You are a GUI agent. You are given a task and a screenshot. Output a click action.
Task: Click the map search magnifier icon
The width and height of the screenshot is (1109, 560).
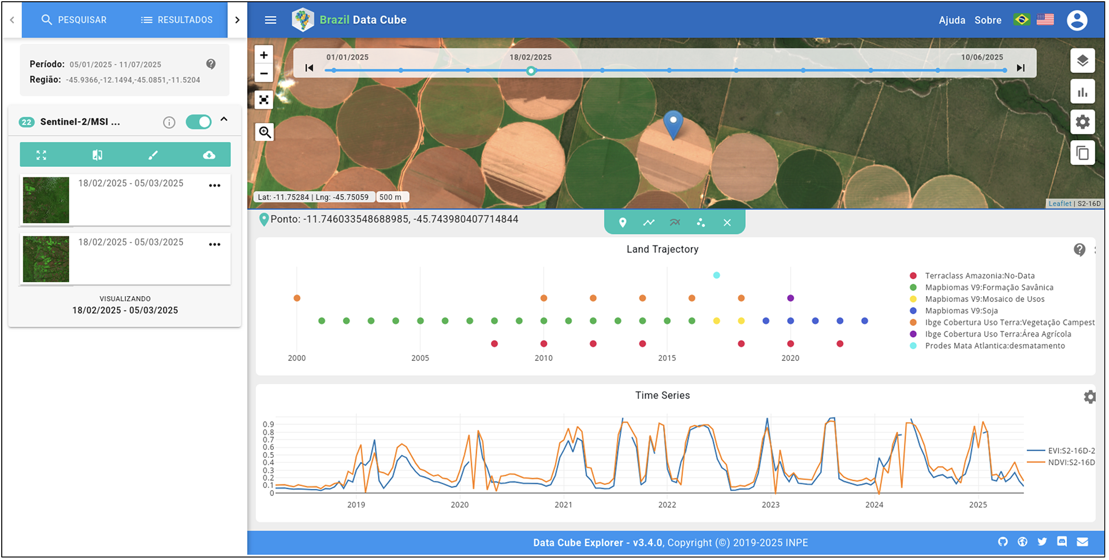point(265,132)
